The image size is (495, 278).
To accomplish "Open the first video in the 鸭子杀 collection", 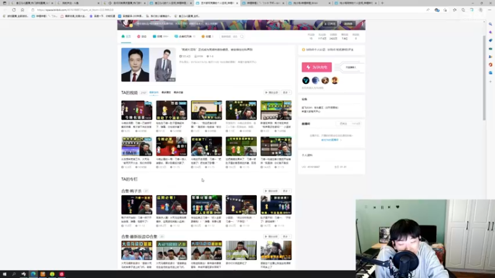I will (137, 205).
